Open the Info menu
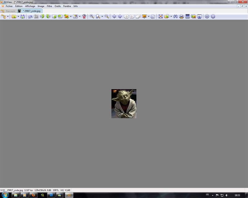The image size is (248, 198). [x=75, y=6]
